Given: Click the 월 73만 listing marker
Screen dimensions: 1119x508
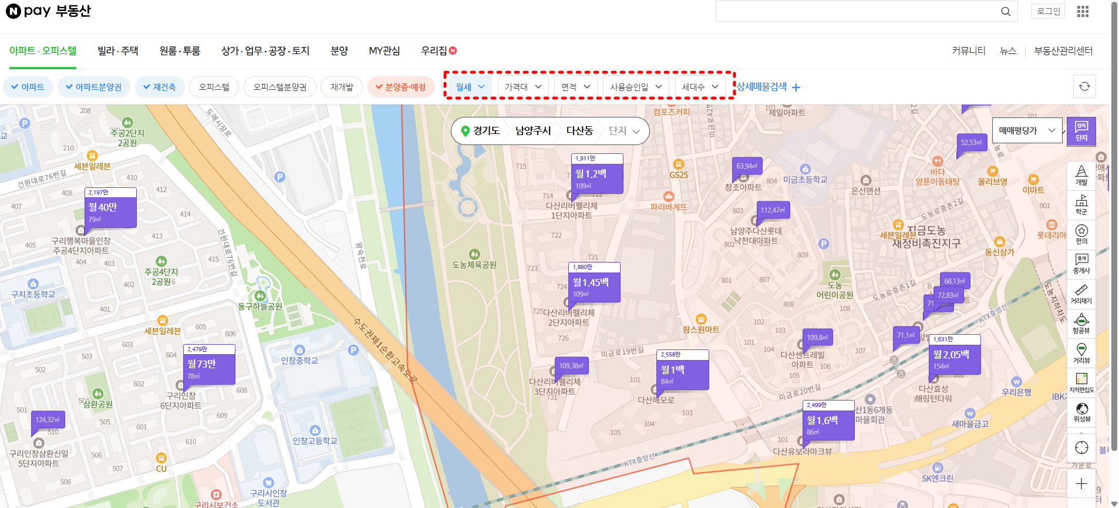Looking at the screenshot, I should (x=210, y=365).
